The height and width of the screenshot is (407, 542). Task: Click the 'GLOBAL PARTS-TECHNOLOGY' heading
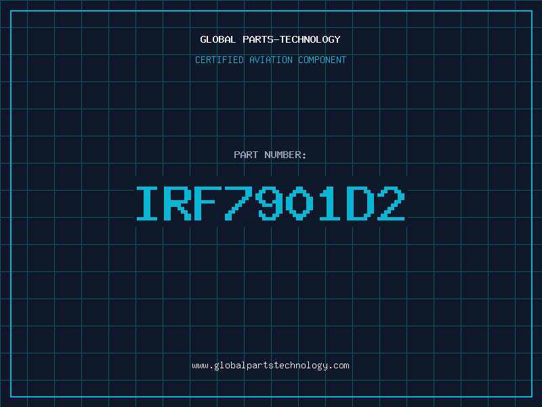(270, 39)
